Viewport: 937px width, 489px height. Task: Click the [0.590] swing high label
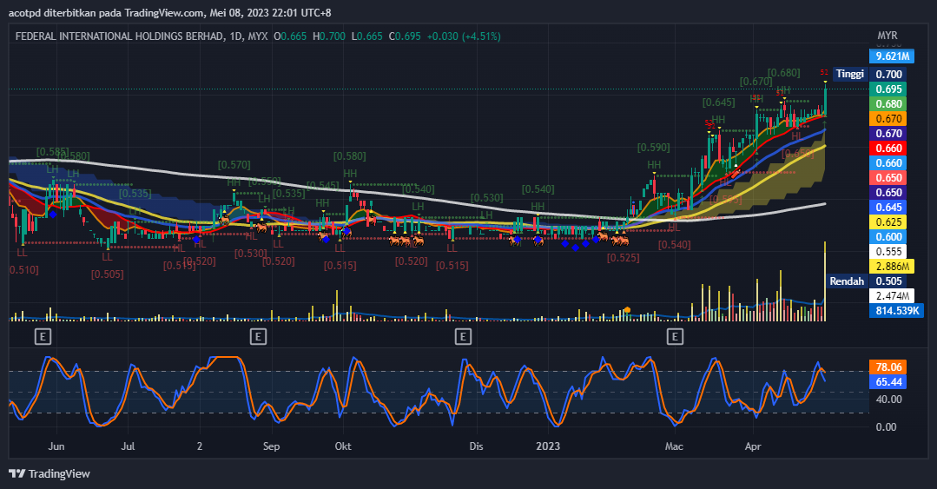653,148
